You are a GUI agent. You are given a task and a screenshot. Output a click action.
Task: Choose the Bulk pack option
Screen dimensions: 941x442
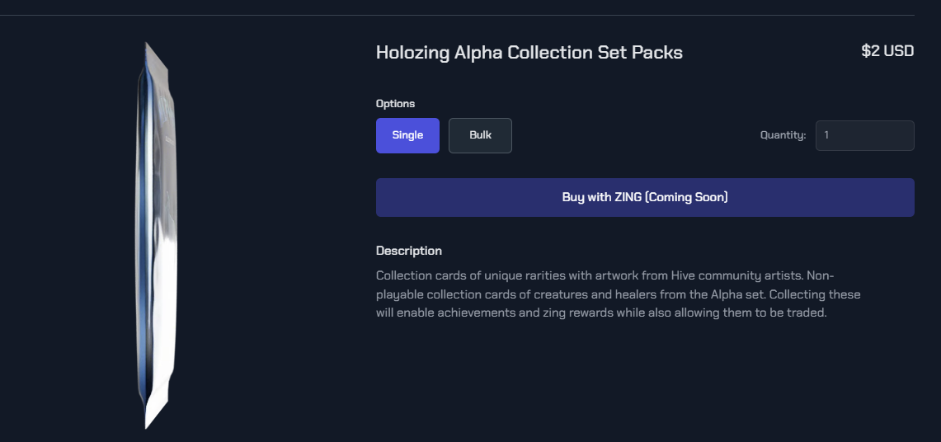click(x=480, y=135)
